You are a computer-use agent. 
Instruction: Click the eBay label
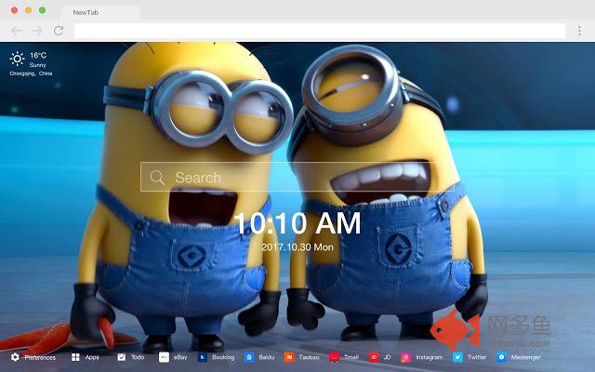point(180,357)
